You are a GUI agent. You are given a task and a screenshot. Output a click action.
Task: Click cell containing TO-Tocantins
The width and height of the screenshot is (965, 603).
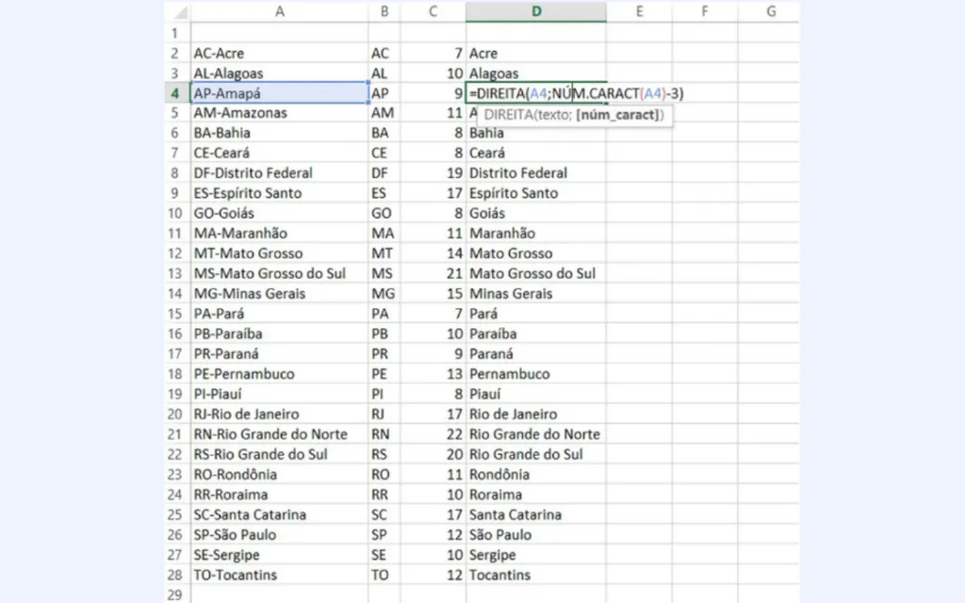[x=279, y=575]
